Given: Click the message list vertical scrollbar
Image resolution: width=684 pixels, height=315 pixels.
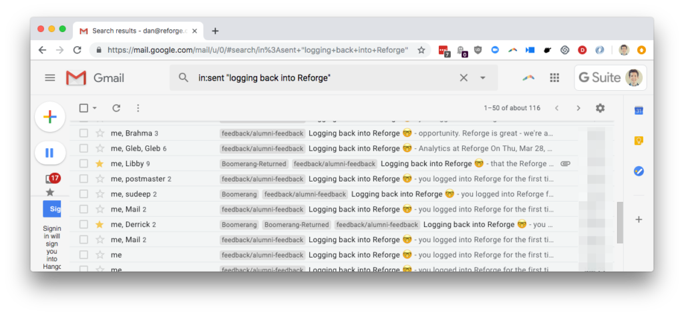Looking at the screenshot, I should 620,222.
